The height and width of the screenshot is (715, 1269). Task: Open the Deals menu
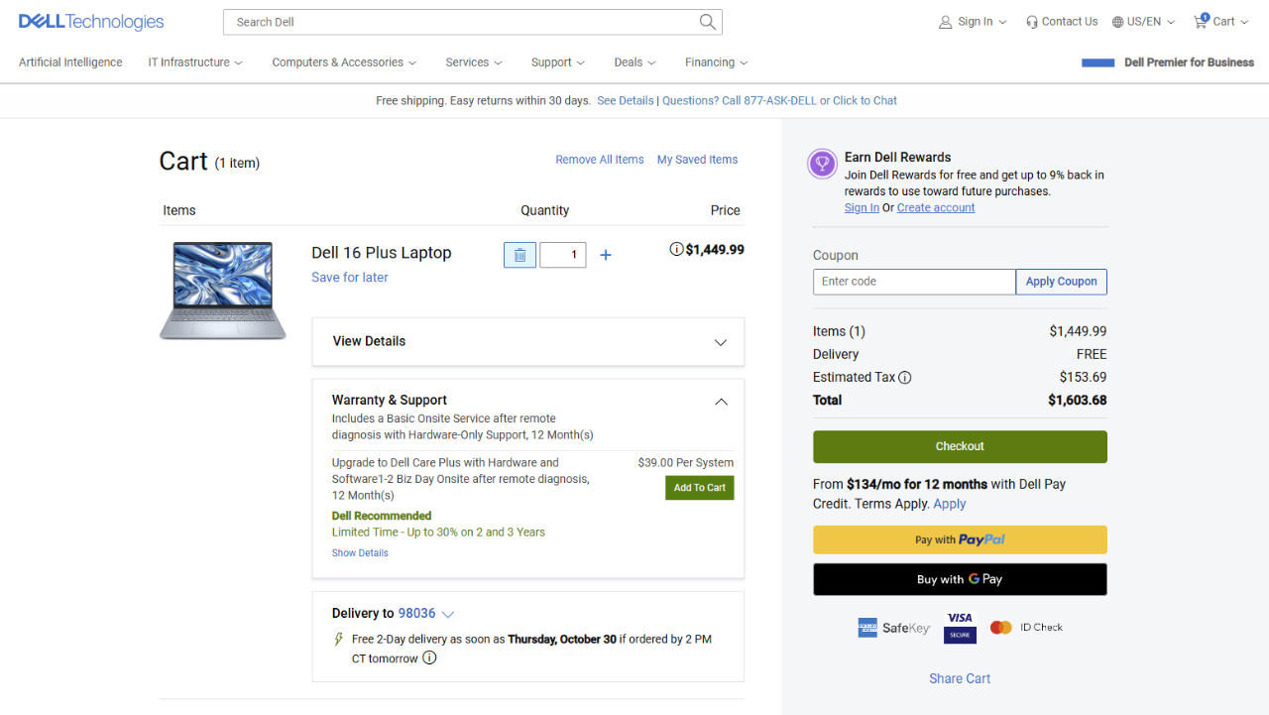tap(634, 62)
